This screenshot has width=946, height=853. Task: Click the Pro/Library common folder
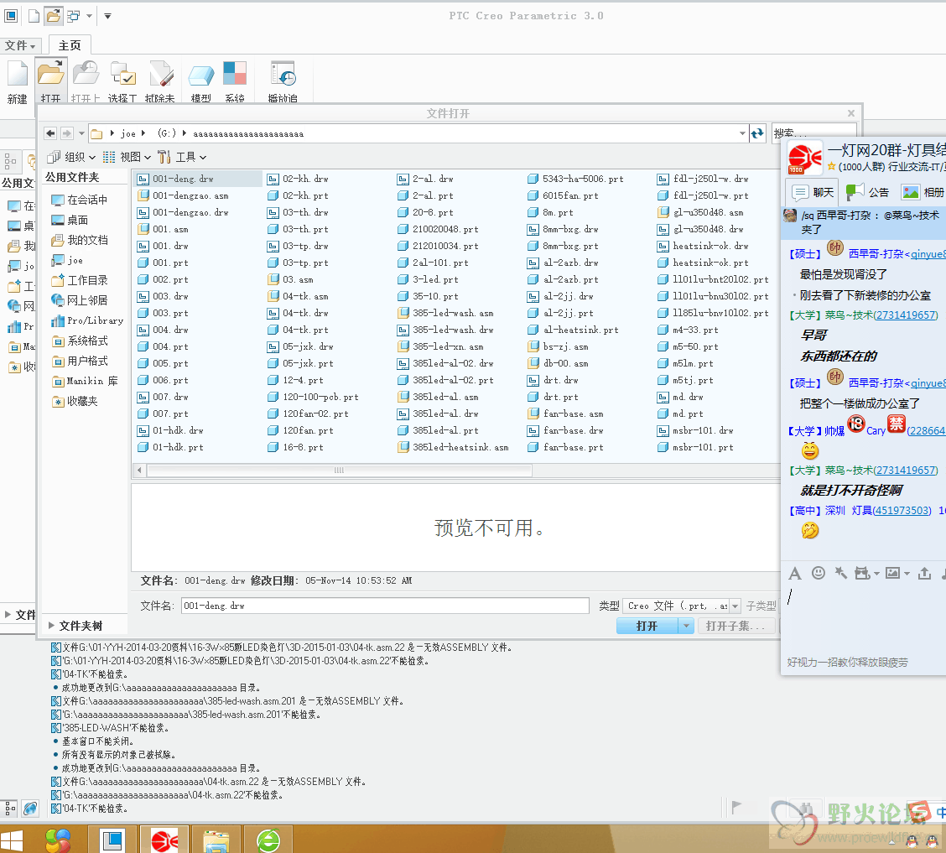(x=87, y=321)
